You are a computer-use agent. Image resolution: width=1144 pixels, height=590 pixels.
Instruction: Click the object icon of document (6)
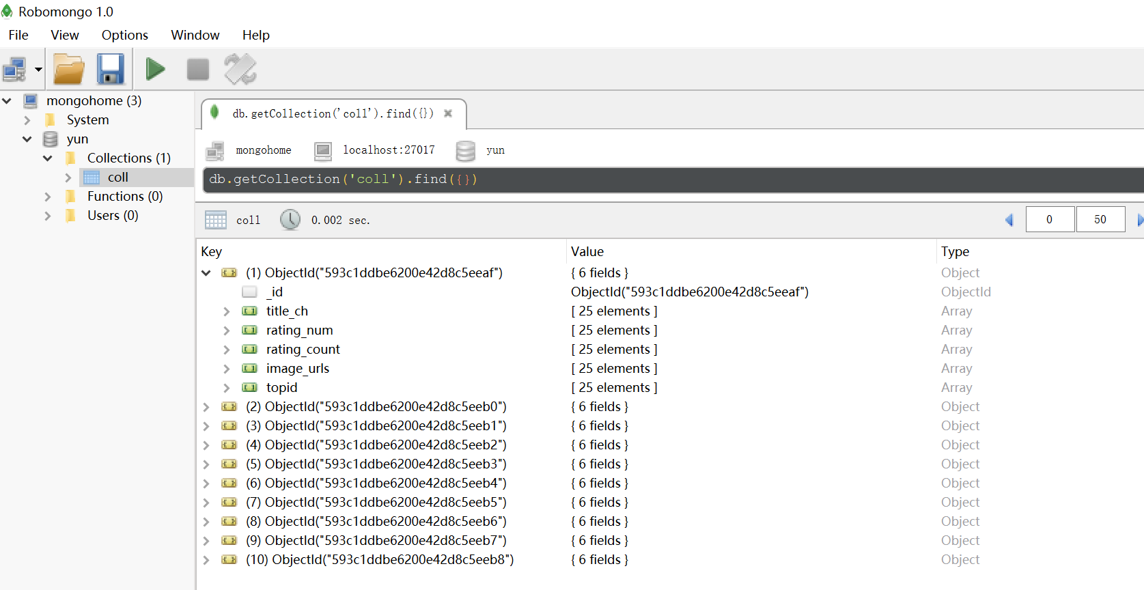click(229, 483)
